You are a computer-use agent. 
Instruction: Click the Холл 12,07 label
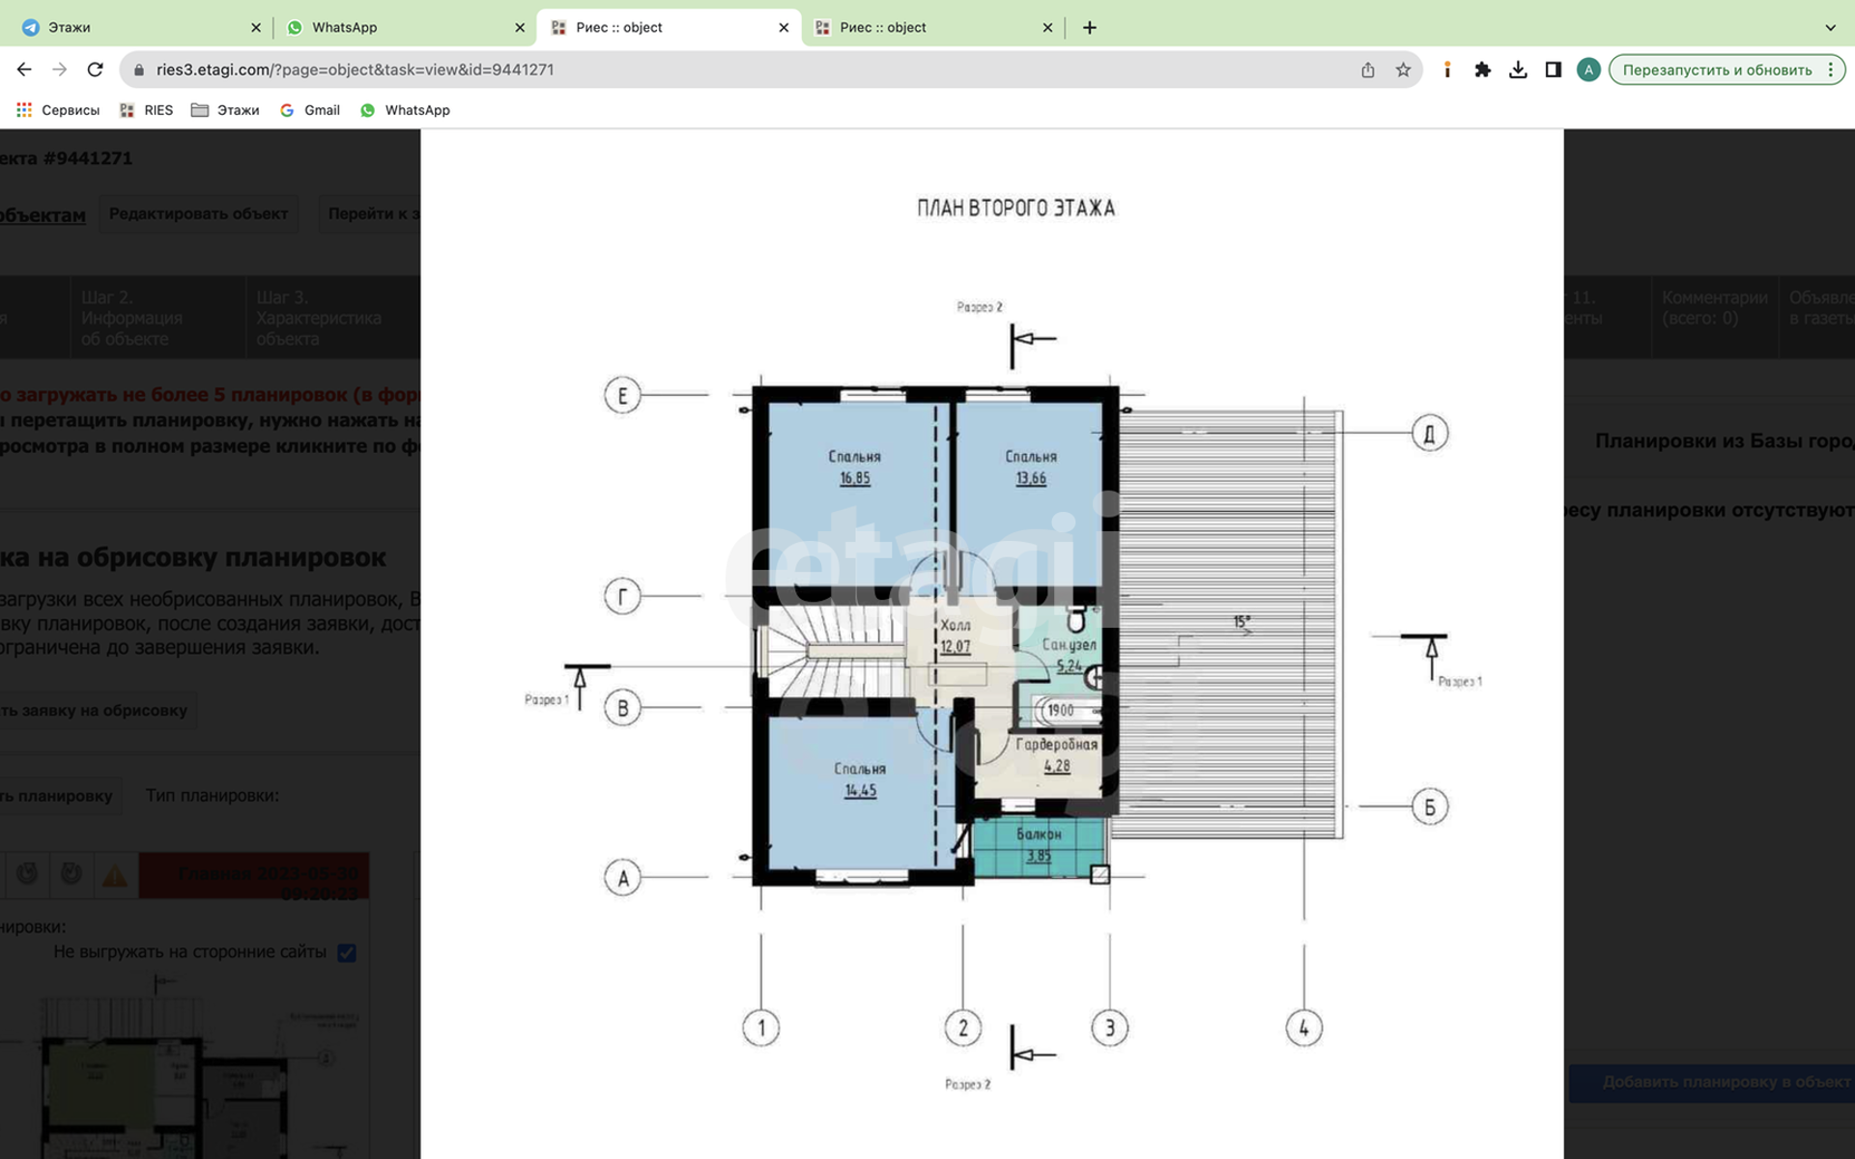(956, 636)
